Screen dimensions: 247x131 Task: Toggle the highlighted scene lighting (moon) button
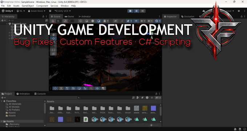[98, 21]
